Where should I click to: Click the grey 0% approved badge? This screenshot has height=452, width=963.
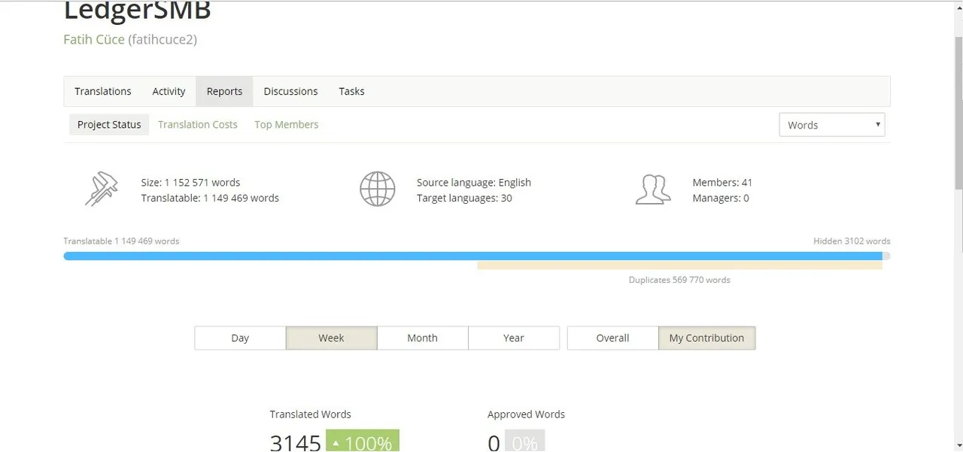[x=524, y=441]
